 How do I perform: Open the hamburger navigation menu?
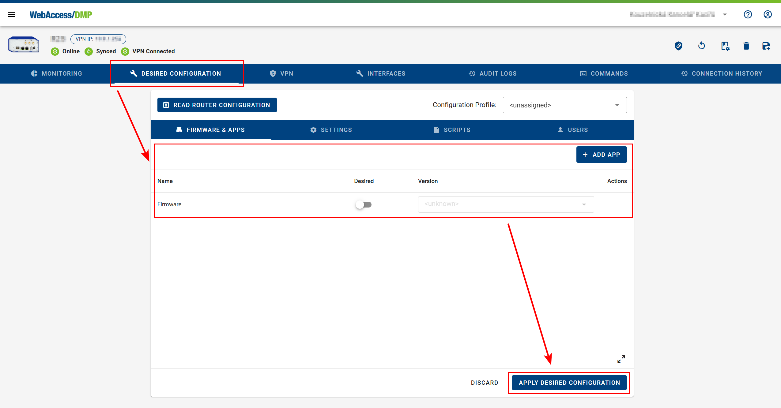point(11,14)
